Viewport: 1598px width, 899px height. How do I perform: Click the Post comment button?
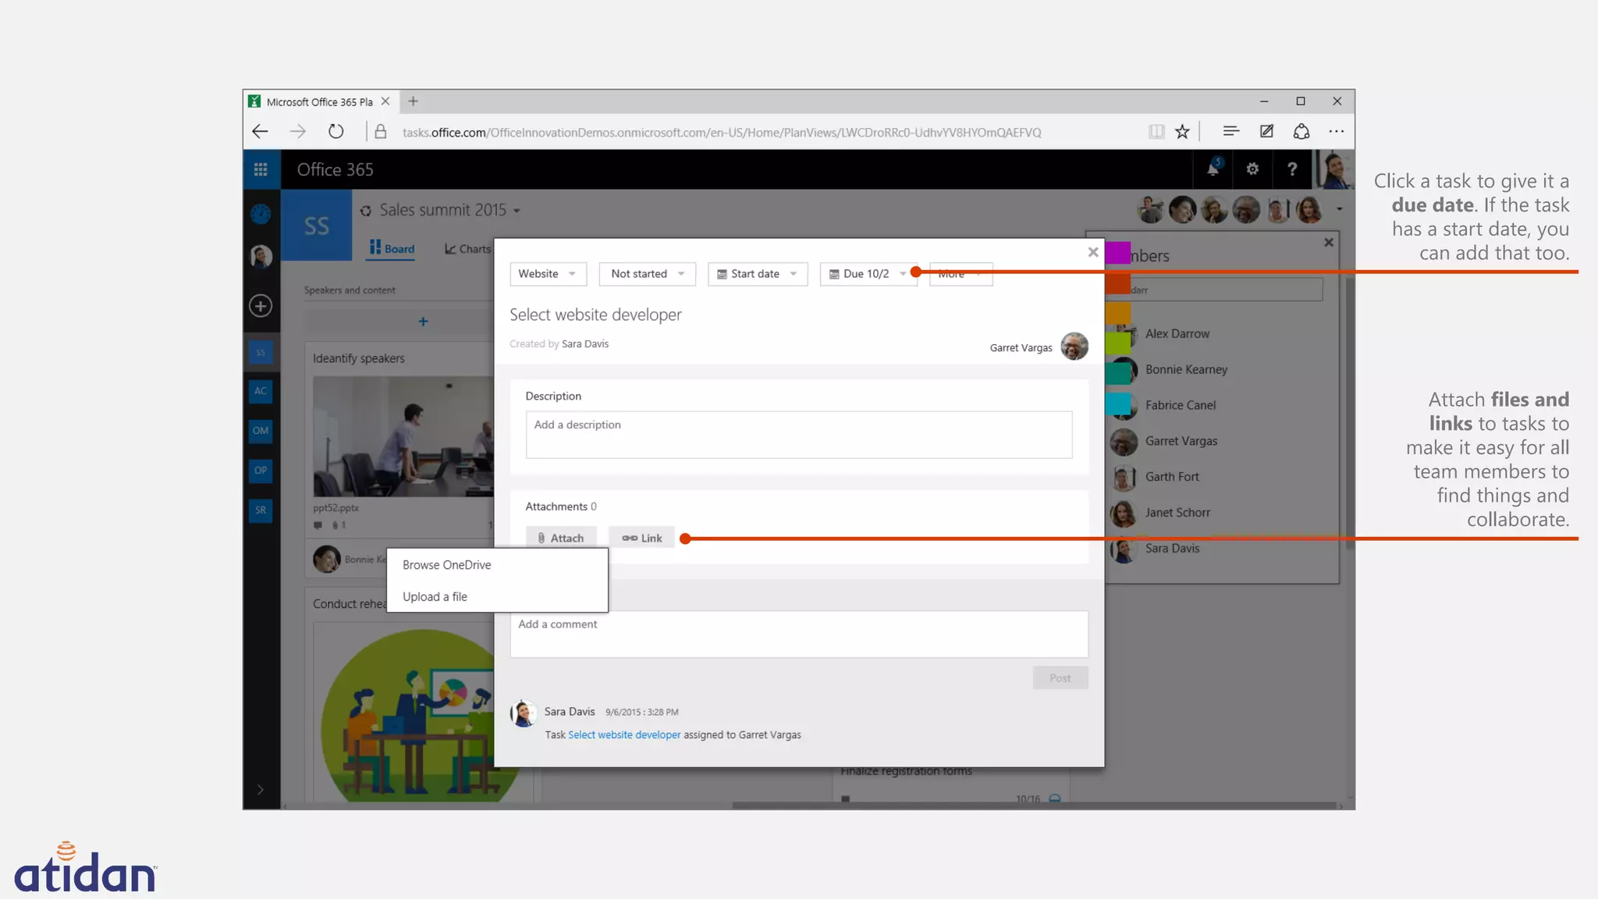click(1060, 678)
